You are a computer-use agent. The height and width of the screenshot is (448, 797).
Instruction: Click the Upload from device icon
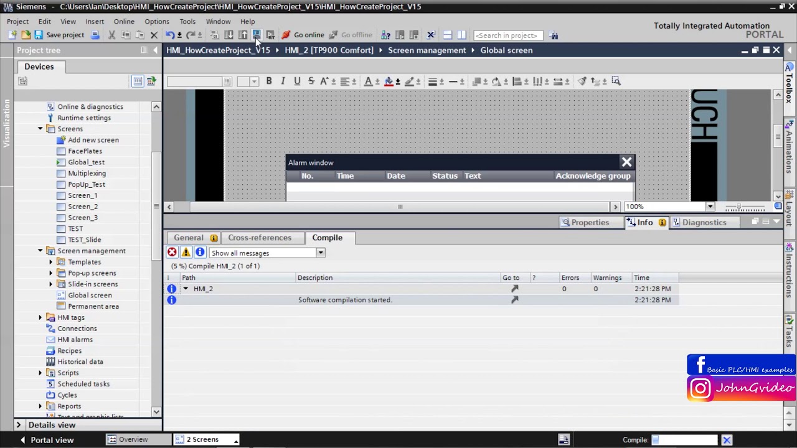tap(242, 35)
